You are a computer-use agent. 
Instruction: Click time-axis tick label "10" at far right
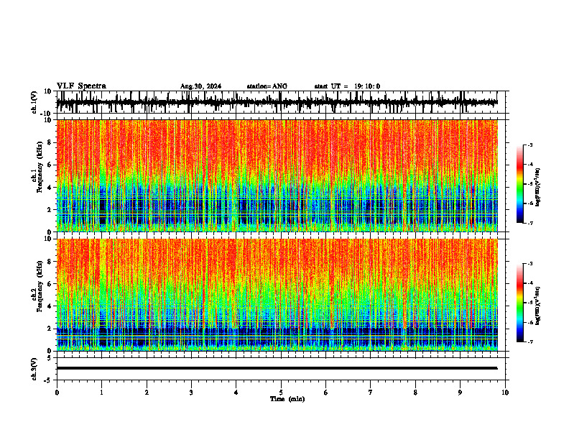tap(505, 393)
